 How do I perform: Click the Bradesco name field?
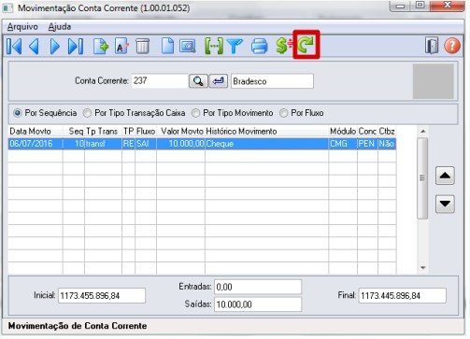click(272, 81)
